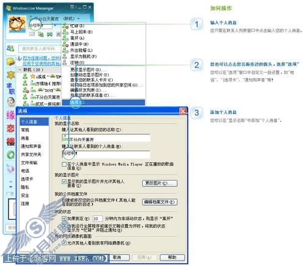Open the email inbox envelope icon
The height and width of the screenshot is (266, 305).
click(x=32, y=34)
